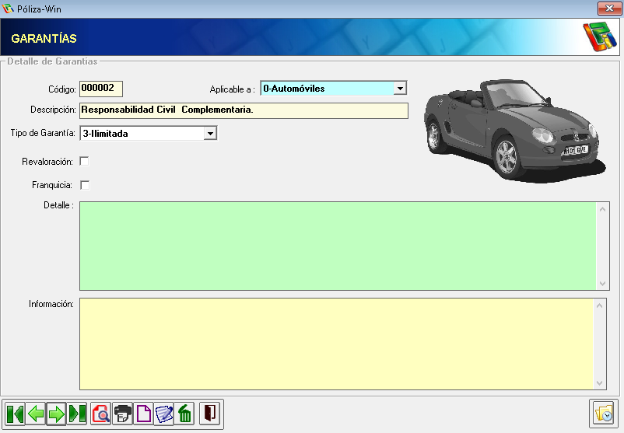
Task: Expand the Aplicable a dropdown arrow
Action: click(x=400, y=89)
